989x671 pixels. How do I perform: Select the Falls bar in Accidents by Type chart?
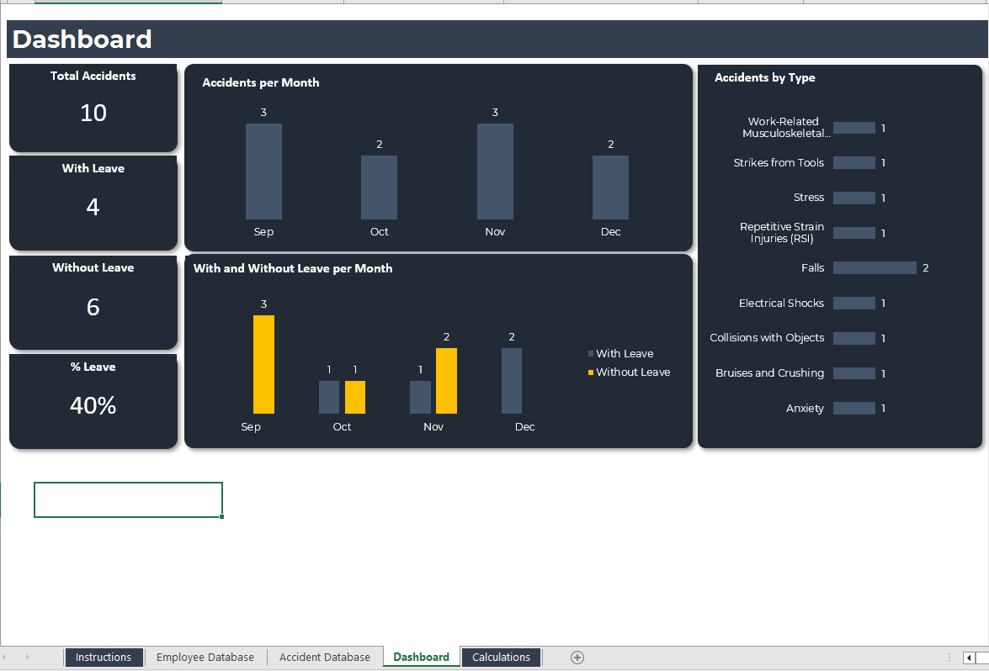point(874,267)
